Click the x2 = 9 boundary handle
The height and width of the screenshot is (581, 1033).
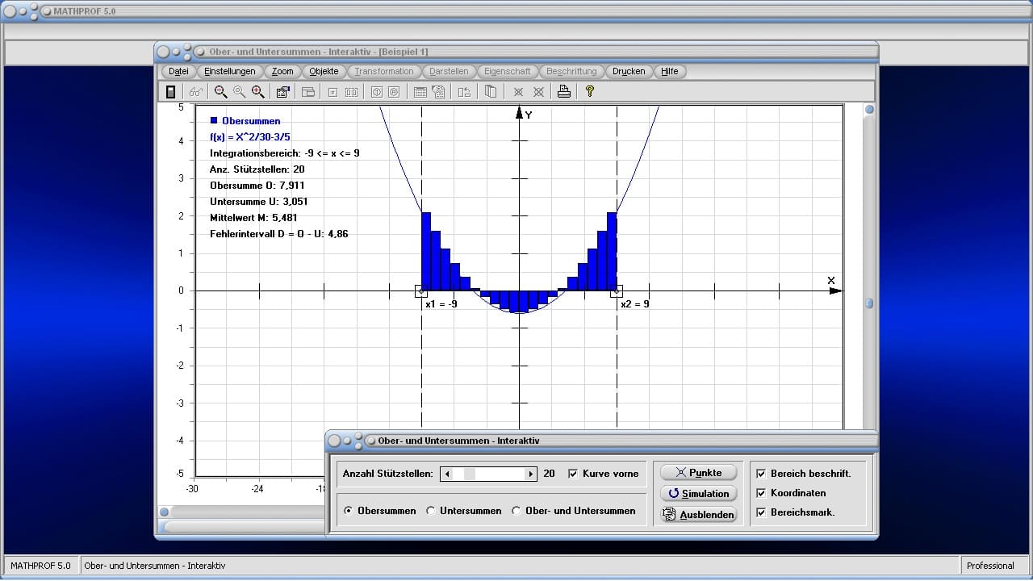click(617, 290)
